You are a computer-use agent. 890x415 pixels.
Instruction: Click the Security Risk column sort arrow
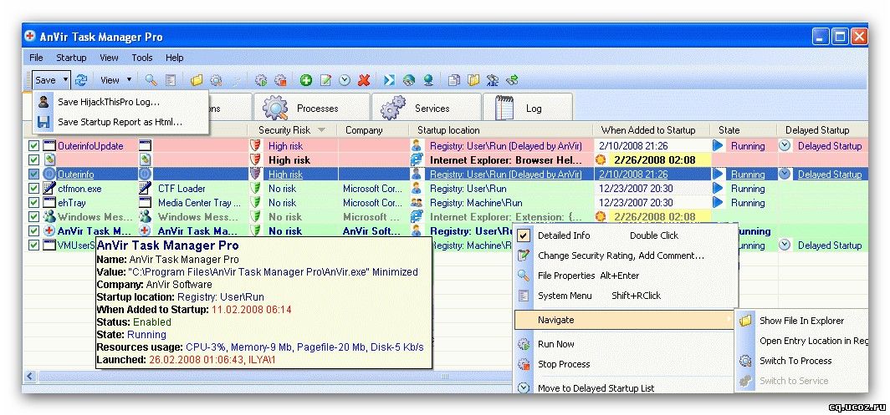(322, 130)
